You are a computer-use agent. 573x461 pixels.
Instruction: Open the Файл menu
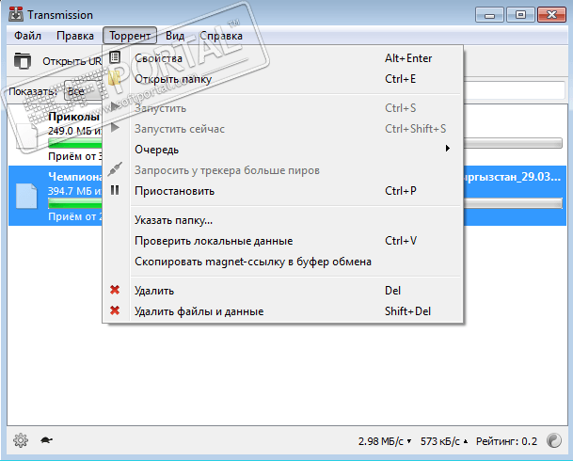27,36
